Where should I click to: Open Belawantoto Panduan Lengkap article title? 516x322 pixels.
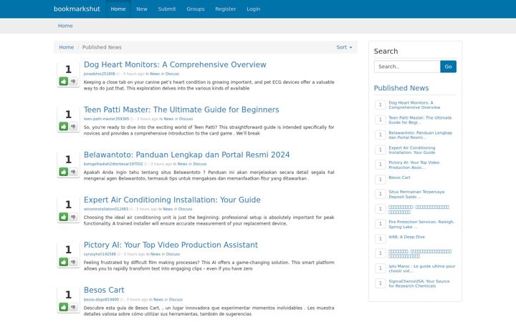point(186,155)
